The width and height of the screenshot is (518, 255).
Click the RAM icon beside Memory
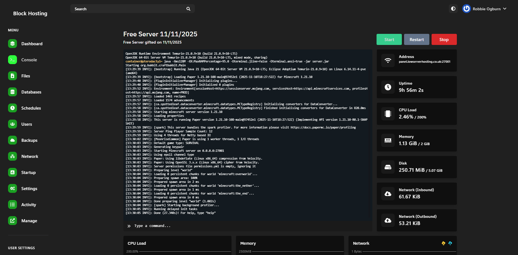[x=388, y=140]
